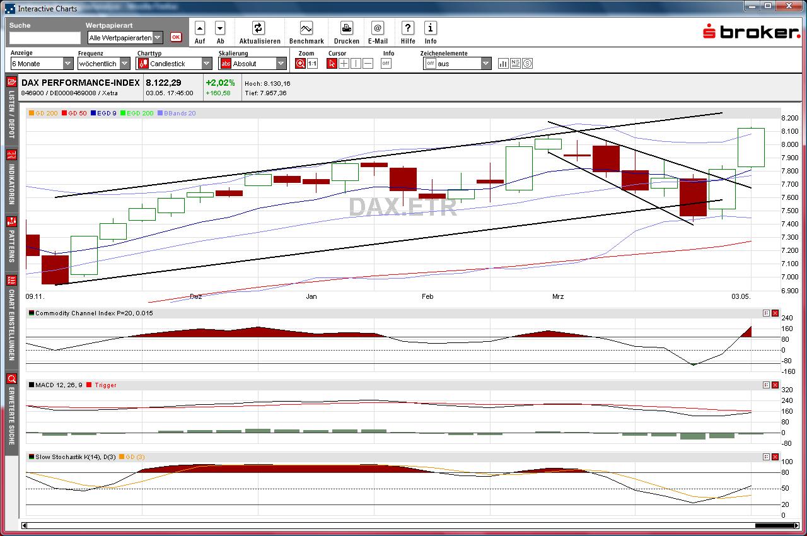The height and width of the screenshot is (536, 807).
Task: Click the BBands 20 legend entry
Action: pyautogui.click(x=177, y=114)
